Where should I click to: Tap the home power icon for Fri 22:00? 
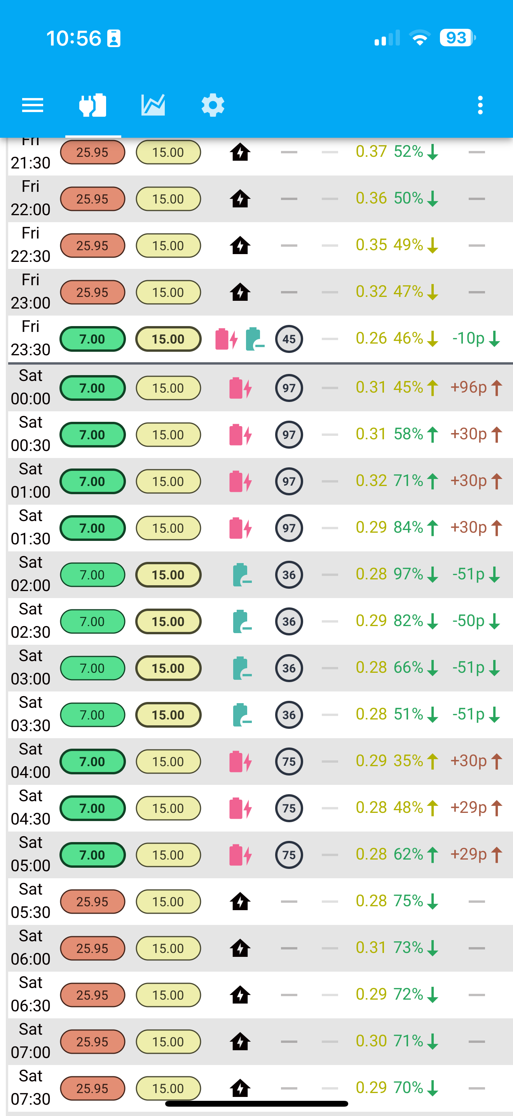pyautogui.click(x=240, y=199)
